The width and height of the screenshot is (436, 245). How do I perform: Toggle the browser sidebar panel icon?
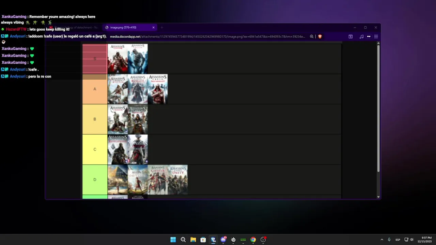351,36
